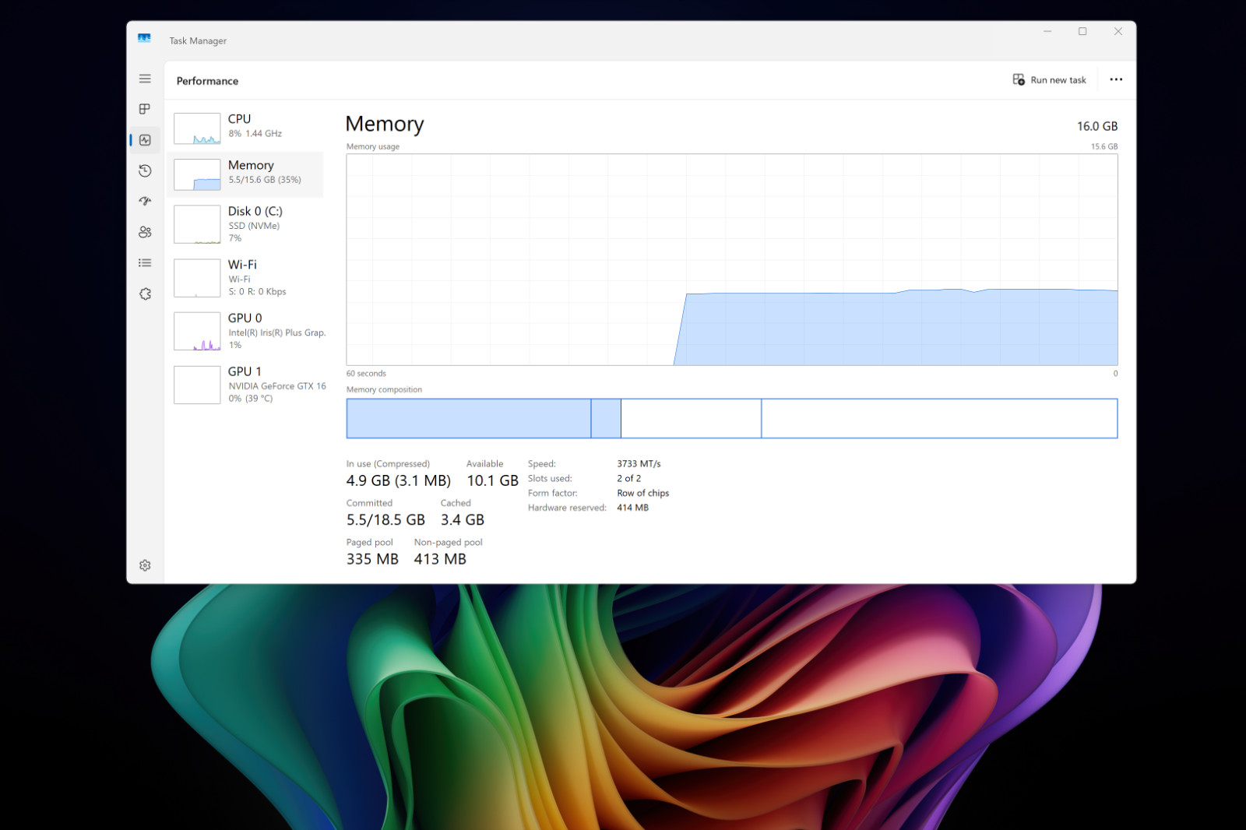1246x830 pixels.
Task: Click the memory usage graph
Action: [732, 259]
